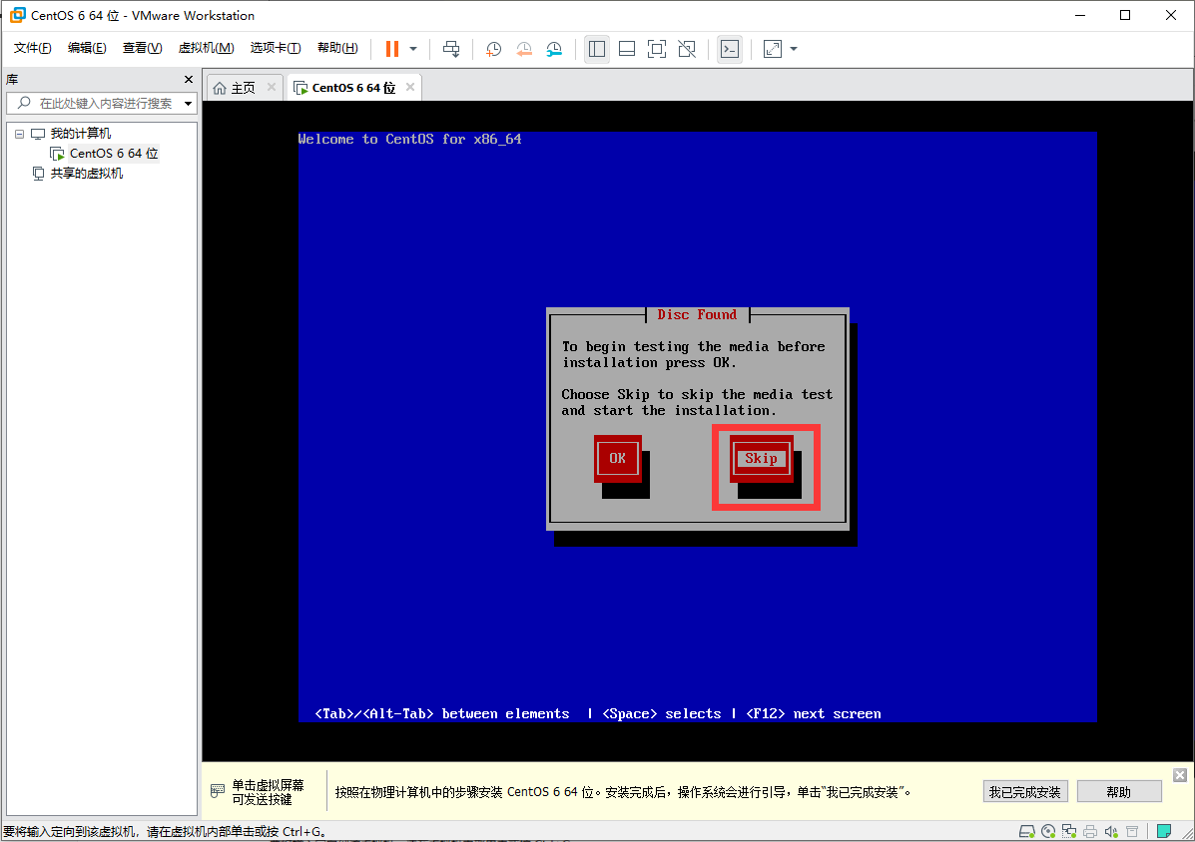Open the library search dropdown arrow

[189, 104]
